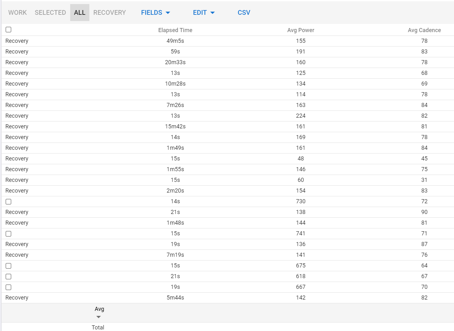Click the Elapsed Time column header
The image size is (454, 331).
click(175, 30)
